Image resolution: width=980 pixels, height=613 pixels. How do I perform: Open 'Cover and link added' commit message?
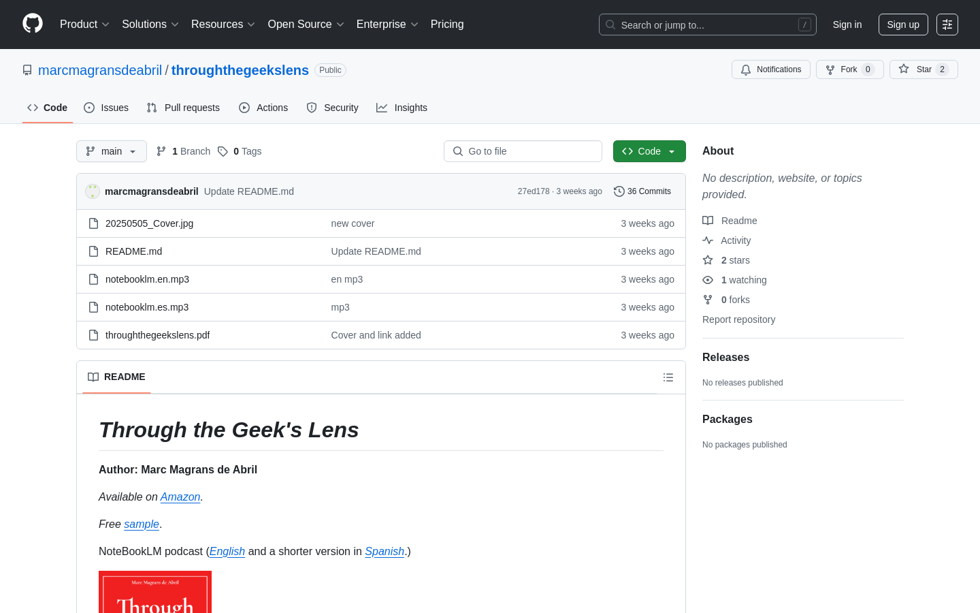click(376, 335)
